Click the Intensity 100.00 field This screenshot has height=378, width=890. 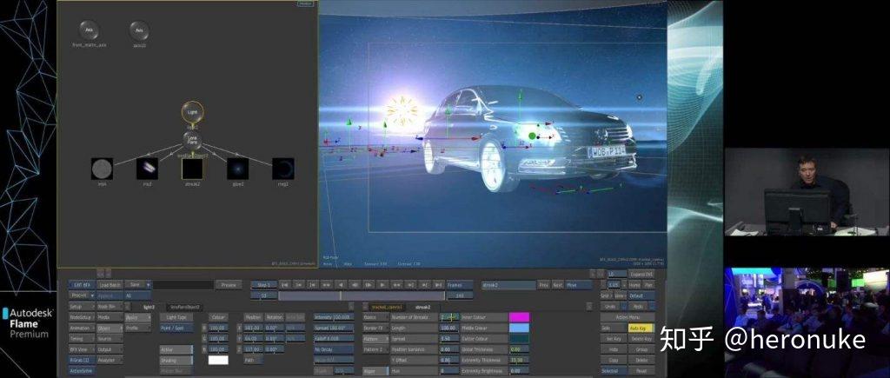[334, 317]
